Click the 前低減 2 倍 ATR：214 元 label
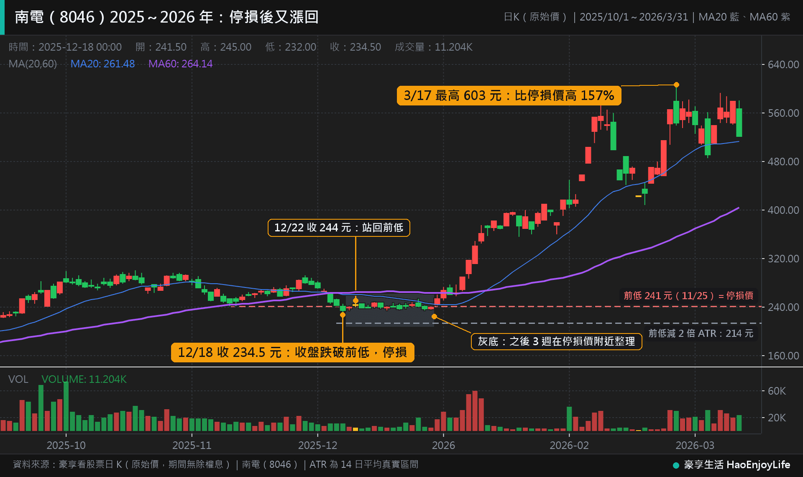This screenshot has height=477, width=803. pos(701,333)
